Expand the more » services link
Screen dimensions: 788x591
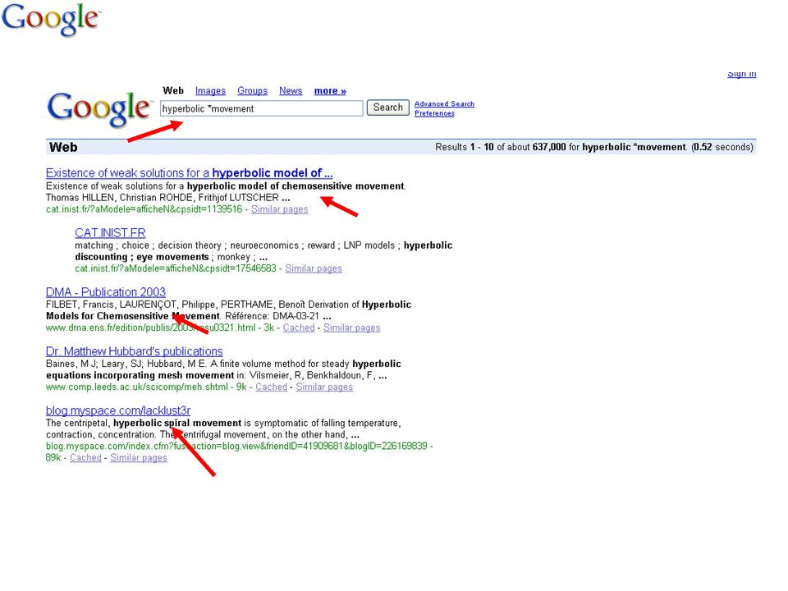click(x=330, y=91)
